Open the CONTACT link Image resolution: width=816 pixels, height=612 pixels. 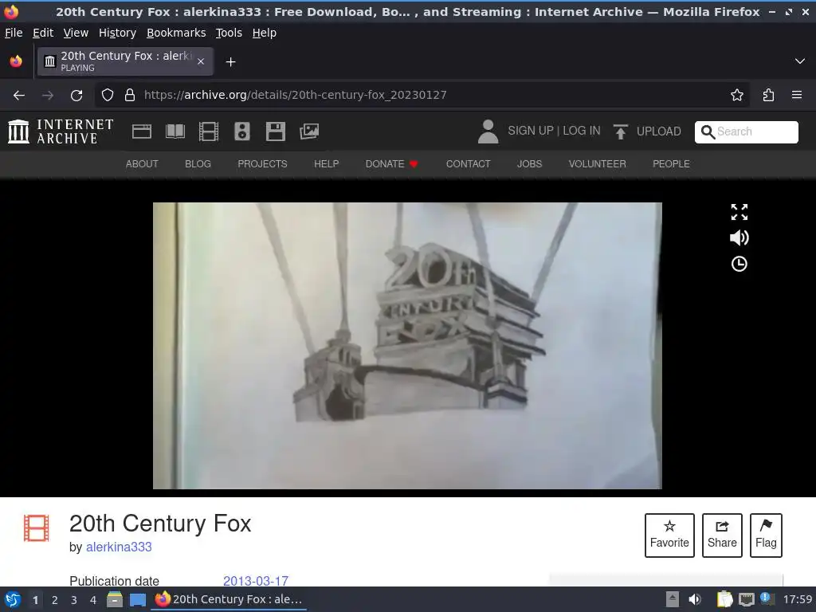[x=468, y=164]
